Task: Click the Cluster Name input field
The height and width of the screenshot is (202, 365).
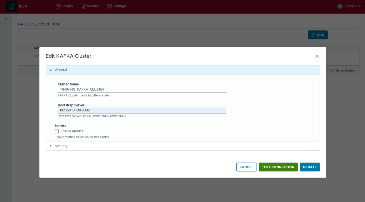Action: pyautogui.click(x=142, y=89)
